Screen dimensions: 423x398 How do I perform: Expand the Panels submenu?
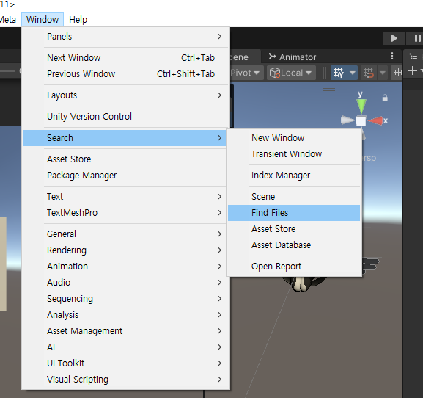point(125,37)
